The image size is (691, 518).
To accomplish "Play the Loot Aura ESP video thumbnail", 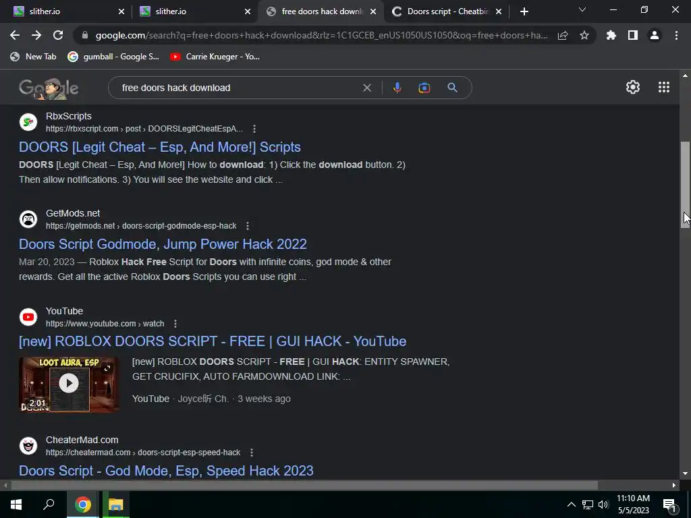I will coord(69,384).
